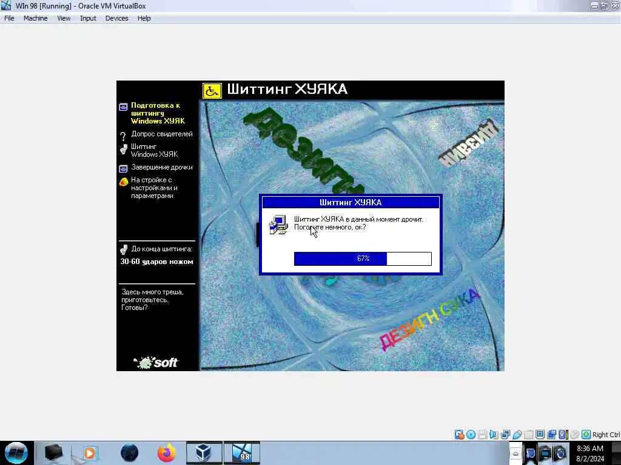Screen dimensions: 621x465
Task: Click the icon beside До конца шиттинга
Action: [x=124, y=249]
